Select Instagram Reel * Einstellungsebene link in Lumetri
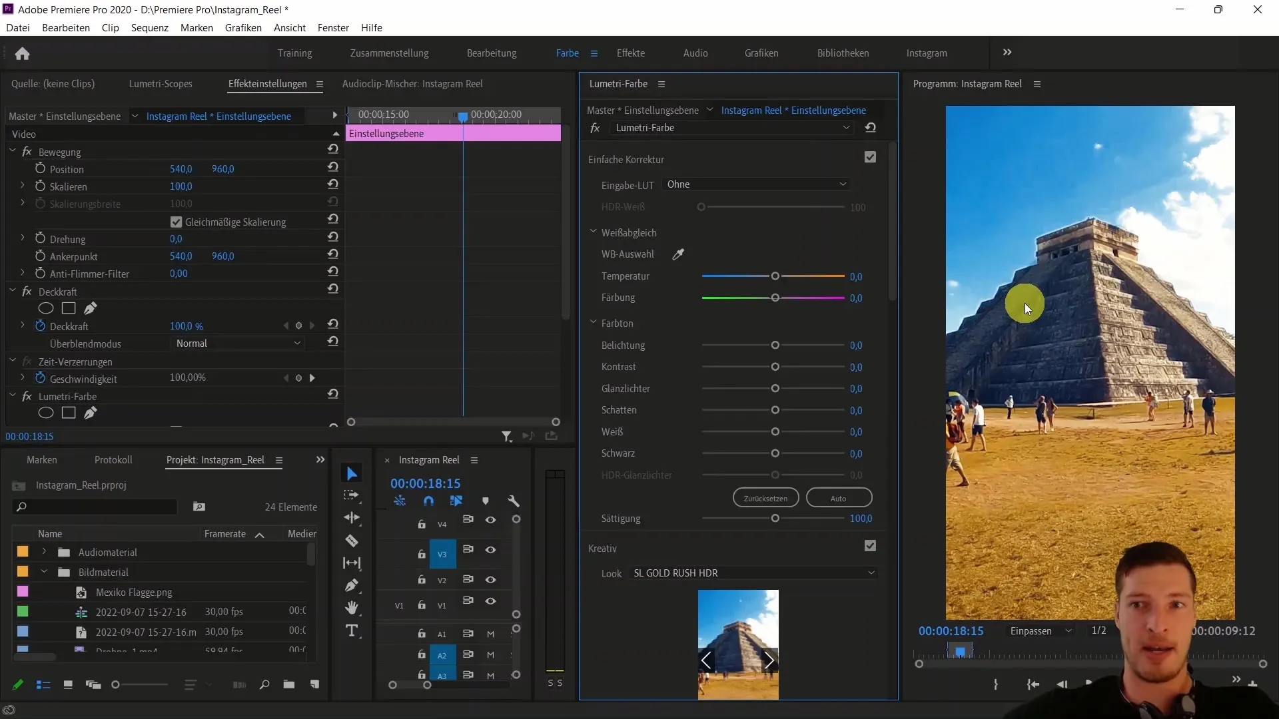This screenshot has height=719, width=1279. 793,111
